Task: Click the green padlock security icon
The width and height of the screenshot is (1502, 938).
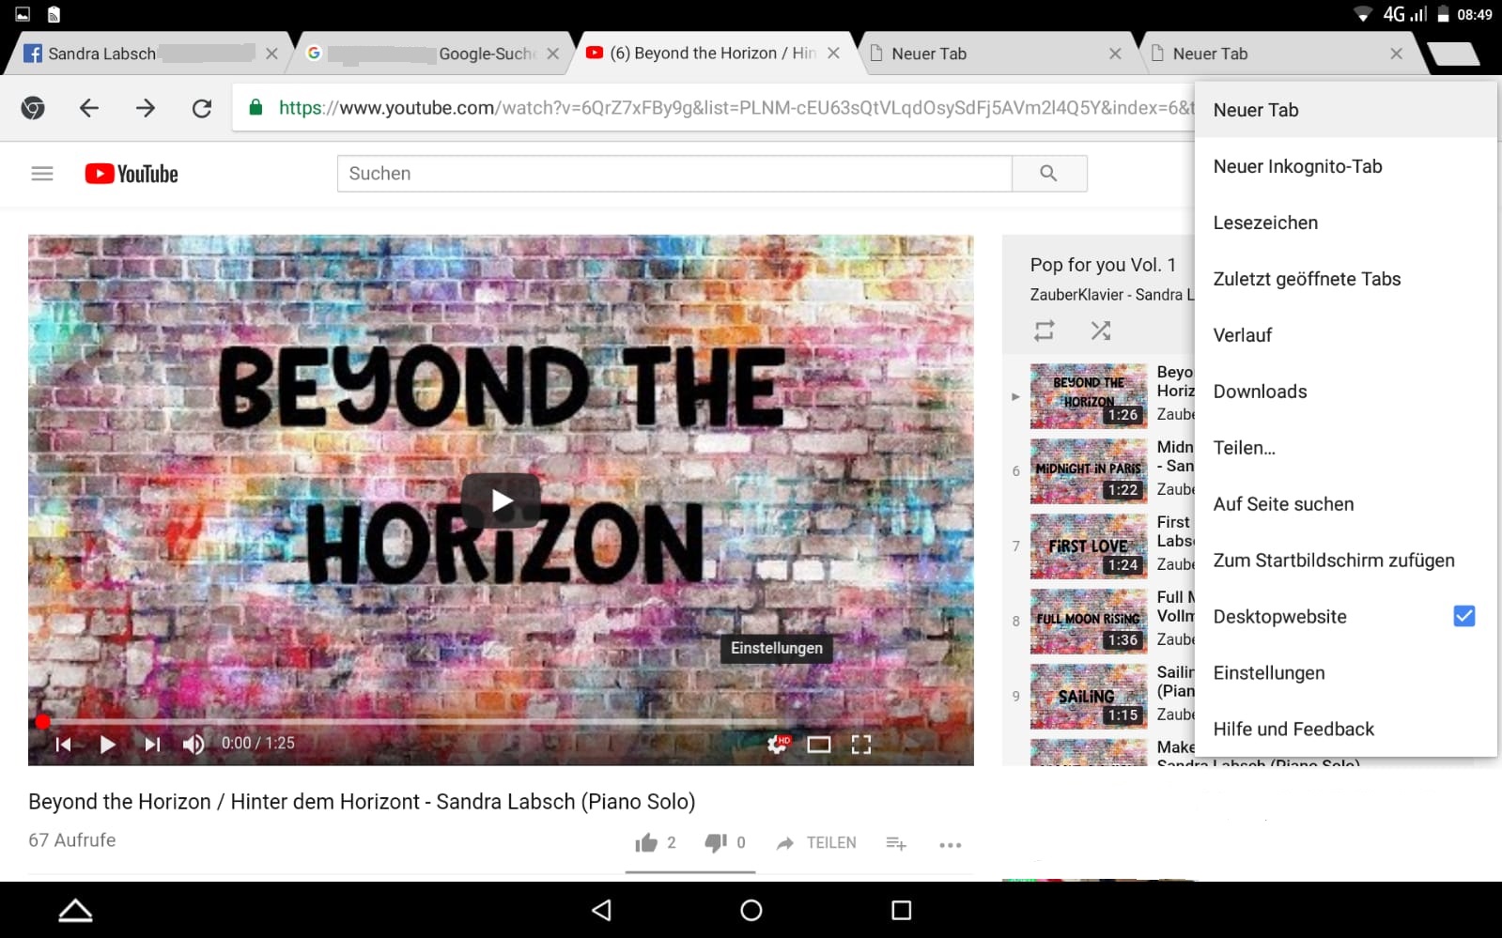Action: point(255,107)
